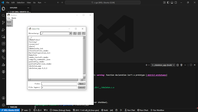Open launch profile dropdown next to plus
Screen dimensions: 198x112
coord(149,65)
